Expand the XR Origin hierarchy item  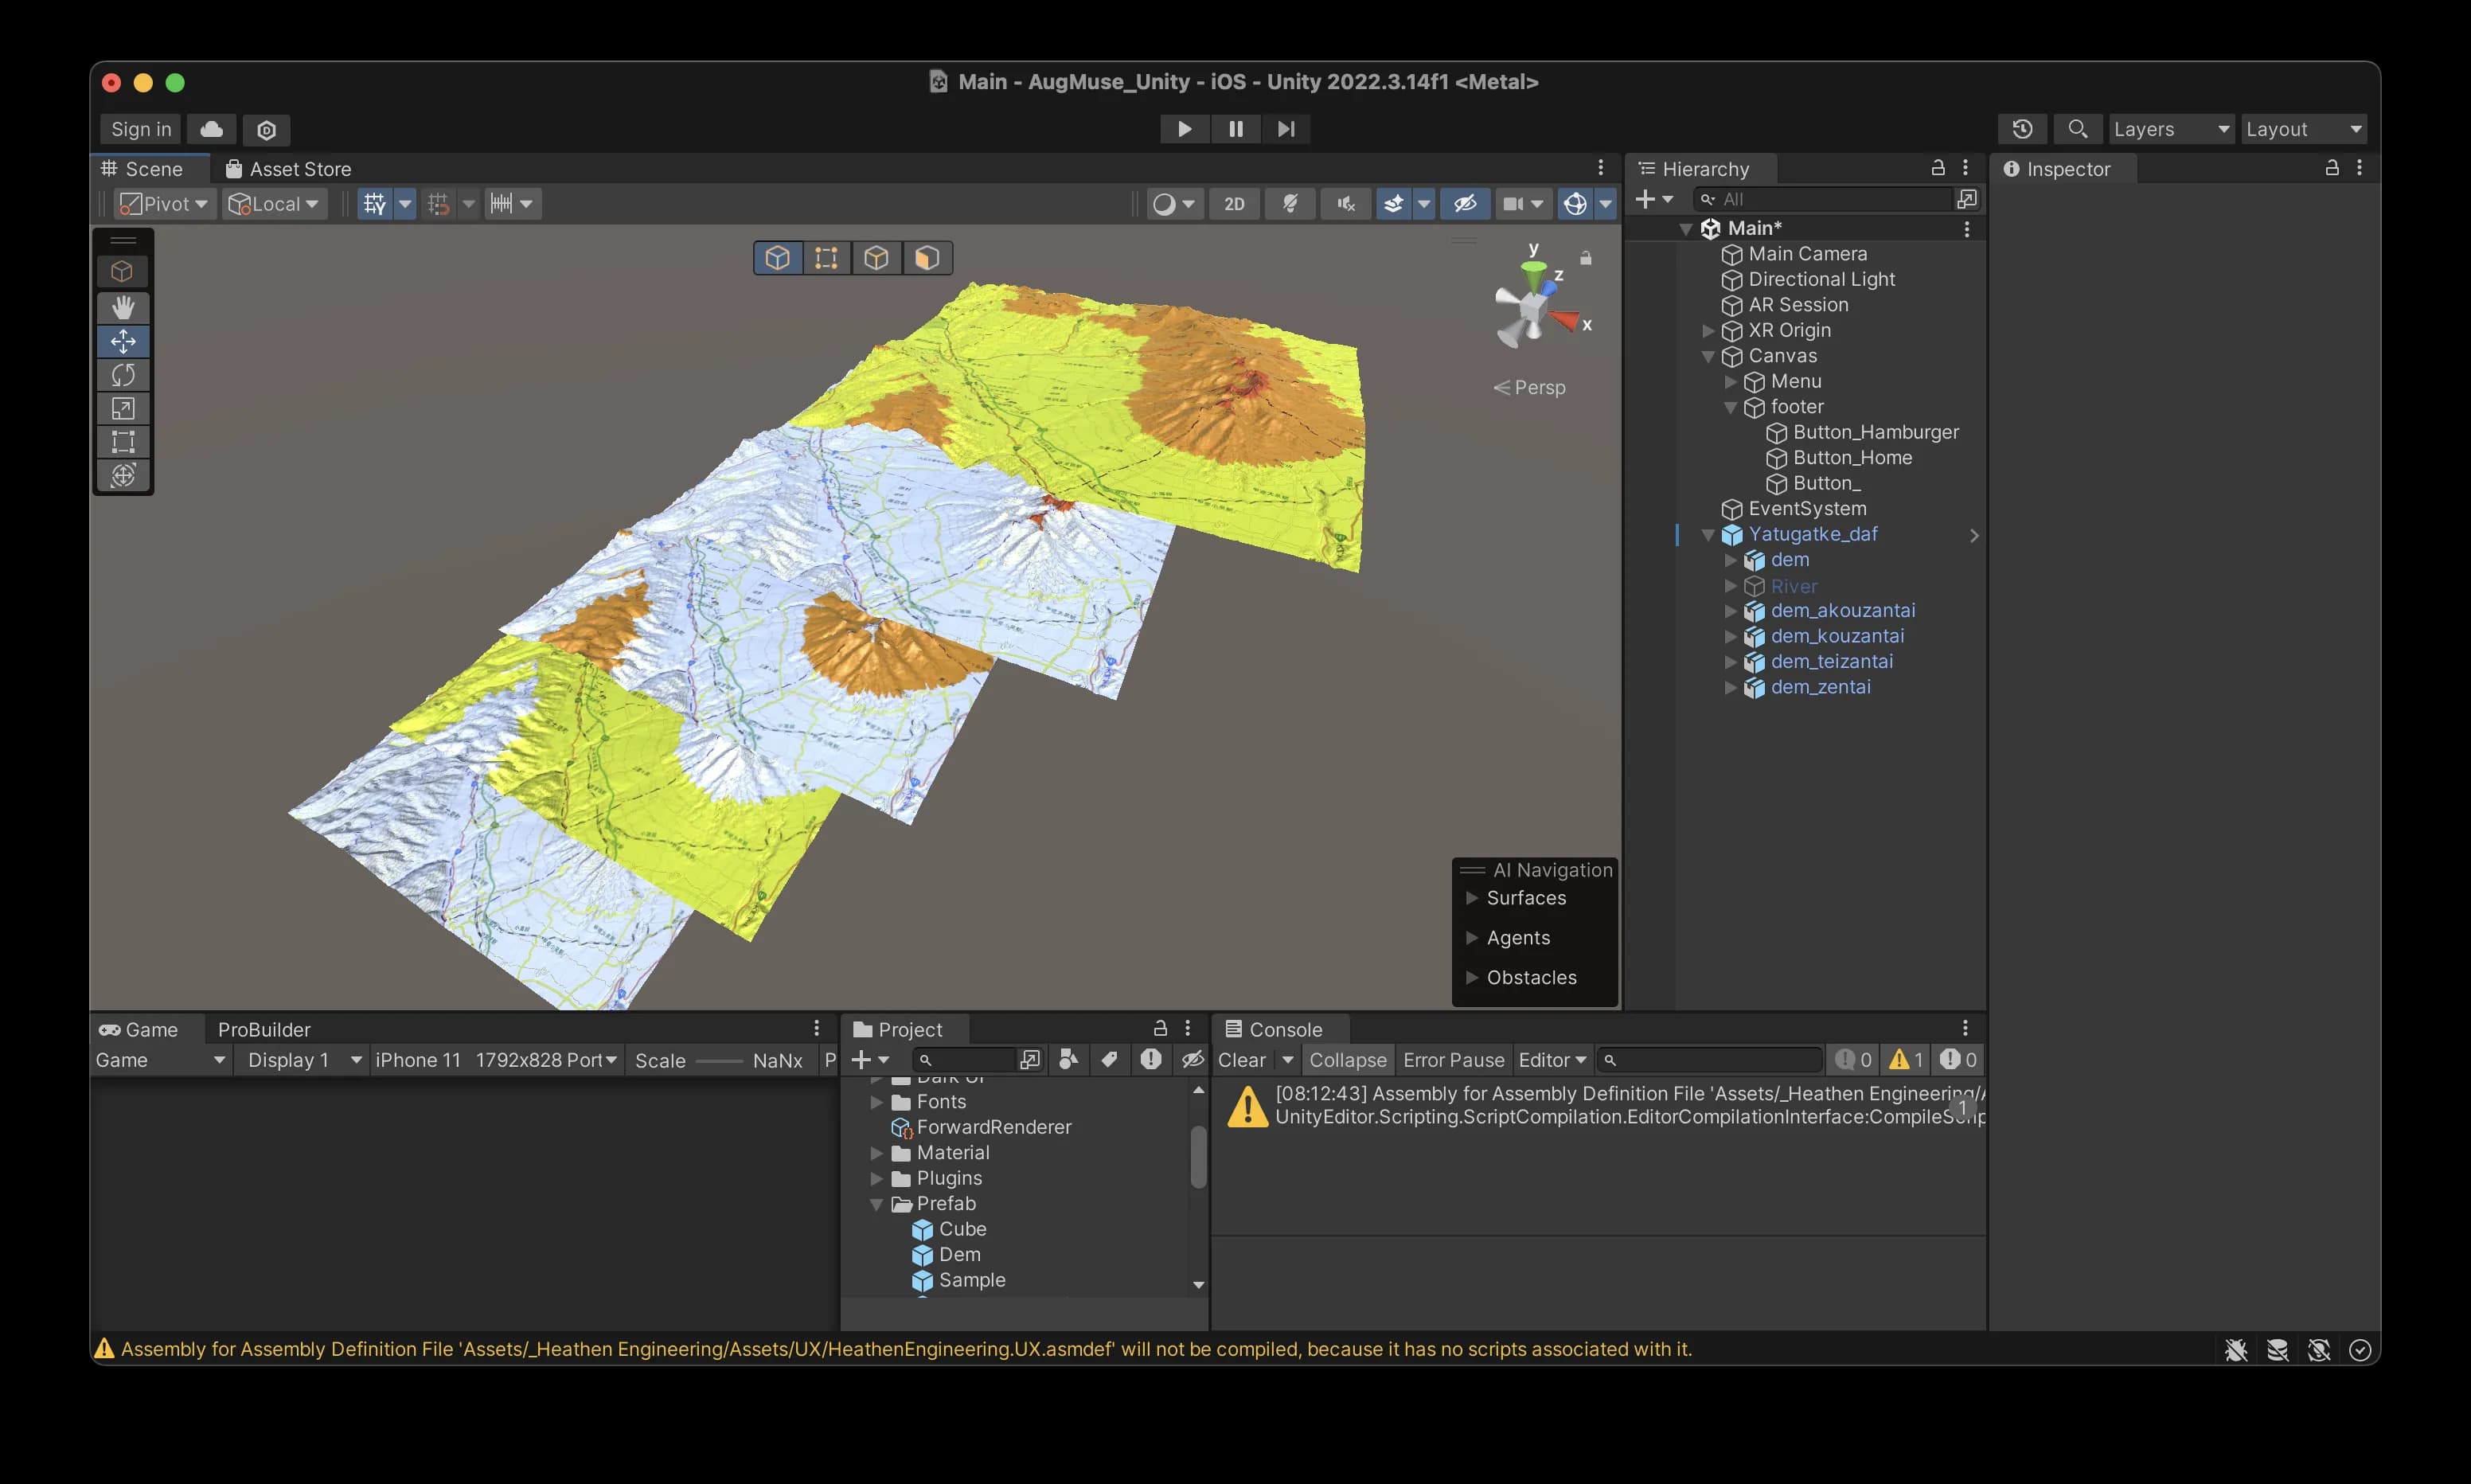pos(1708,331)
